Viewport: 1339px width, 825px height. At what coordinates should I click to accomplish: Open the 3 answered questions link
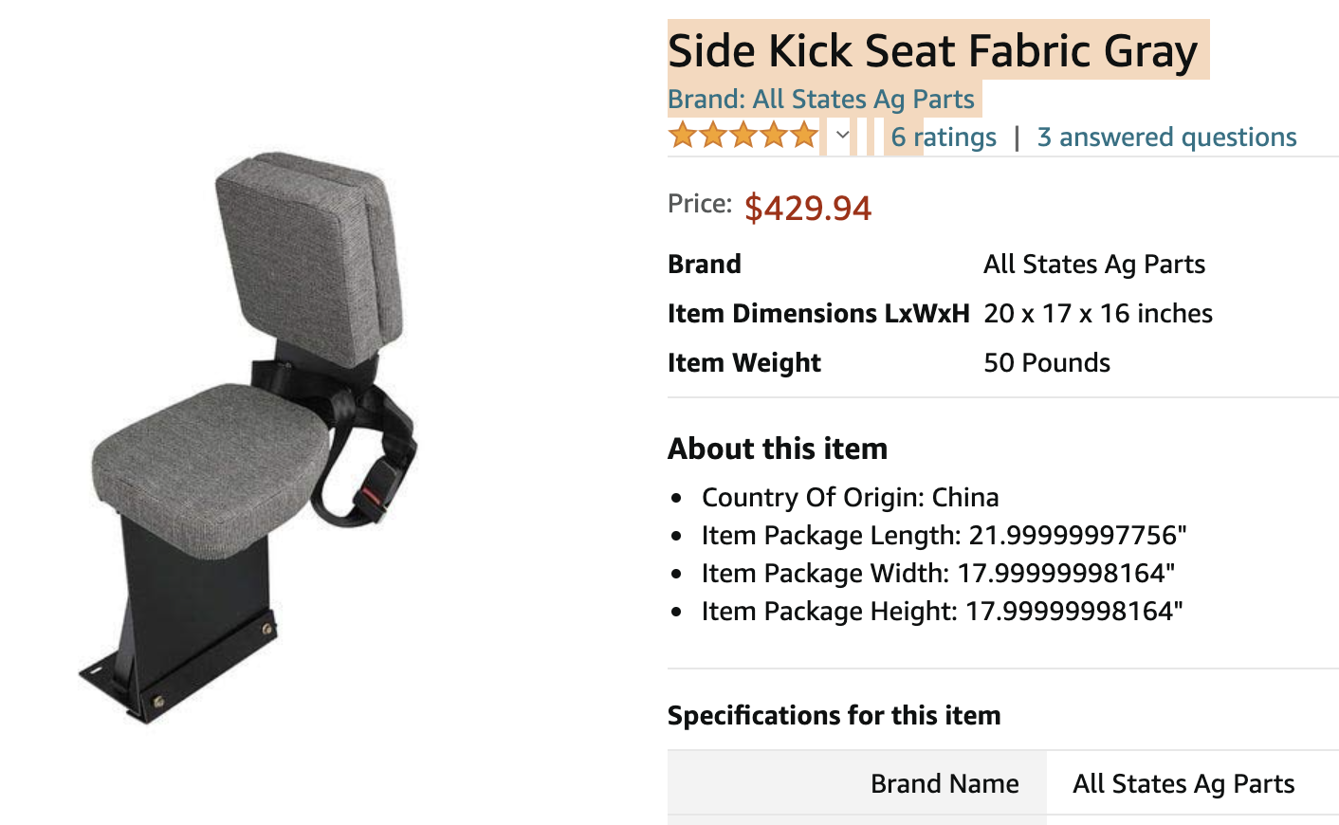[1166, 137]
